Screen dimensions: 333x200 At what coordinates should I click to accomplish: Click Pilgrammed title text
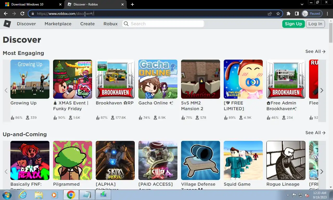tap(66, 184)
